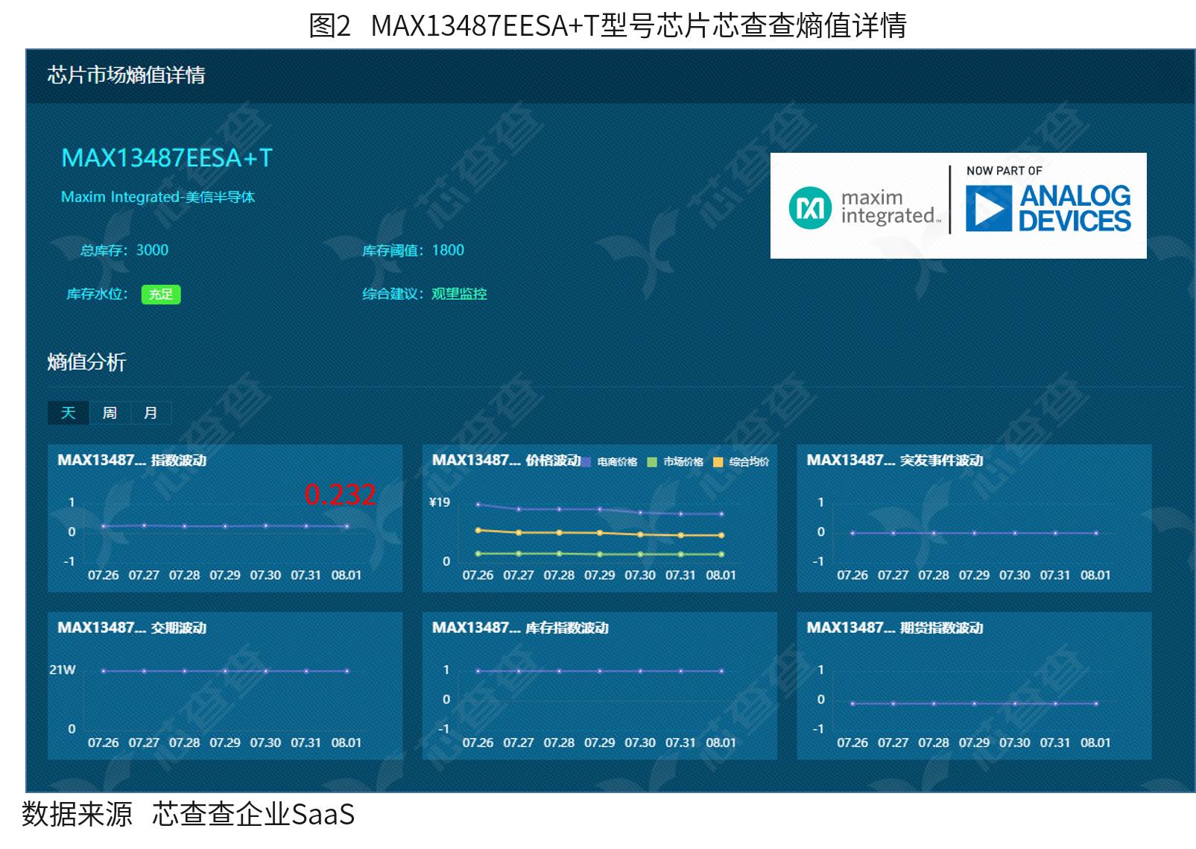Click the 库存阈值: 1800 value
The image size is (1196, 849).
point(413,250)
